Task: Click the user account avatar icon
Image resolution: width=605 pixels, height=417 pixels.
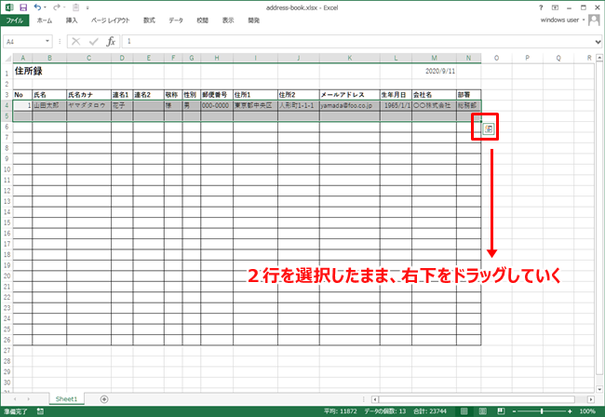Action: tap(594, 20)
